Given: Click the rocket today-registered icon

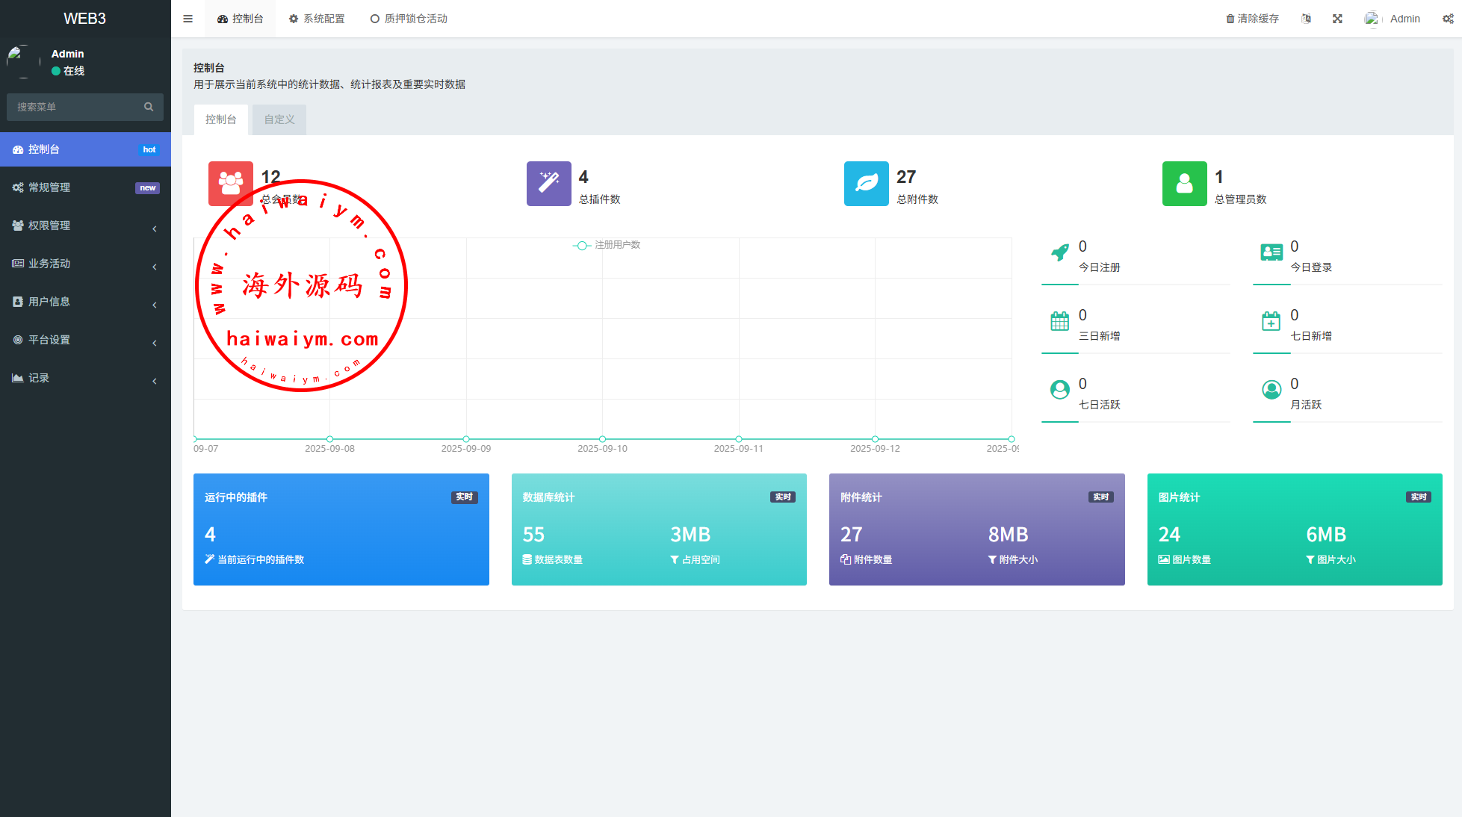Looking at the screenshot, I should coord(1059,252).
